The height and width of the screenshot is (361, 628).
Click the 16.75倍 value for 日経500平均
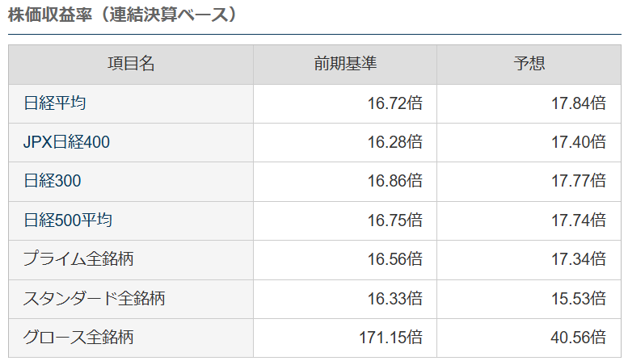tap(395, 220)
